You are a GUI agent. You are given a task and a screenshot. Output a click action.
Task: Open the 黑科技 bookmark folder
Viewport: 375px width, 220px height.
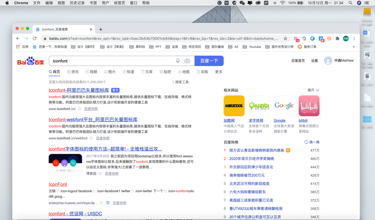(x=137, y=47)
